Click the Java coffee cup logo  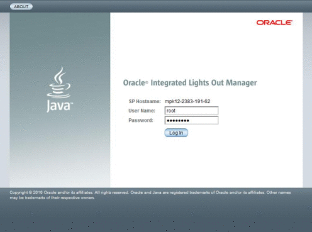pyautogui.click(x=60, y=89)
